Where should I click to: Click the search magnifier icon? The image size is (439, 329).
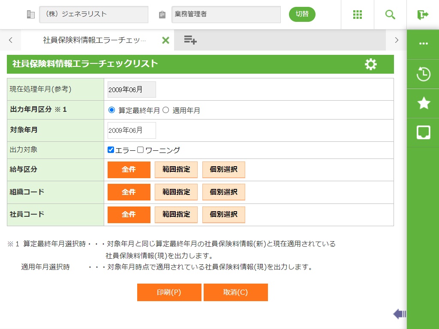pyautogui.click(x=390, y=15)
